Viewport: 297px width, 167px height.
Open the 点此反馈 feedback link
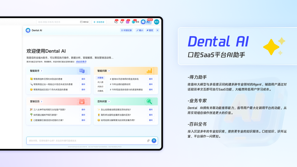coord(81,62)
